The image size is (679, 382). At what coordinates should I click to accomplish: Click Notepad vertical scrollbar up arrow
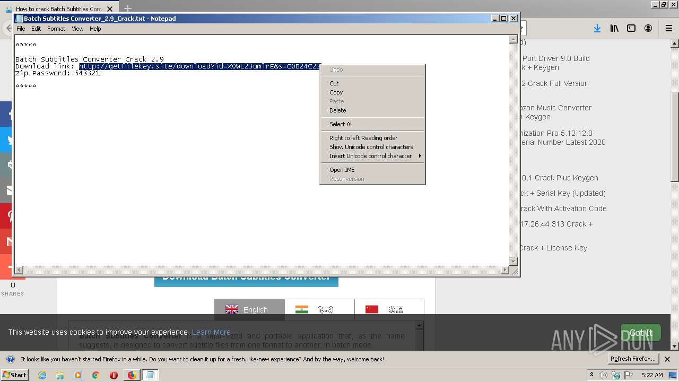click(513, 39)
